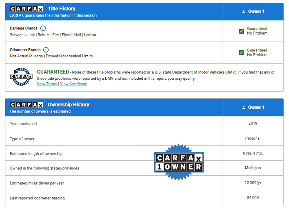Click the Owner 1 person icon in Ownership History
This screenshot has height=209, width=289.
(244, 108)
